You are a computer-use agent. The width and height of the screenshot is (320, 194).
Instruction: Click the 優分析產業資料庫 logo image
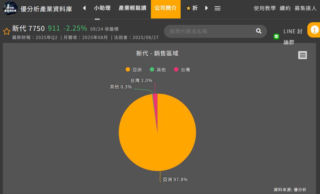[10, 8]
